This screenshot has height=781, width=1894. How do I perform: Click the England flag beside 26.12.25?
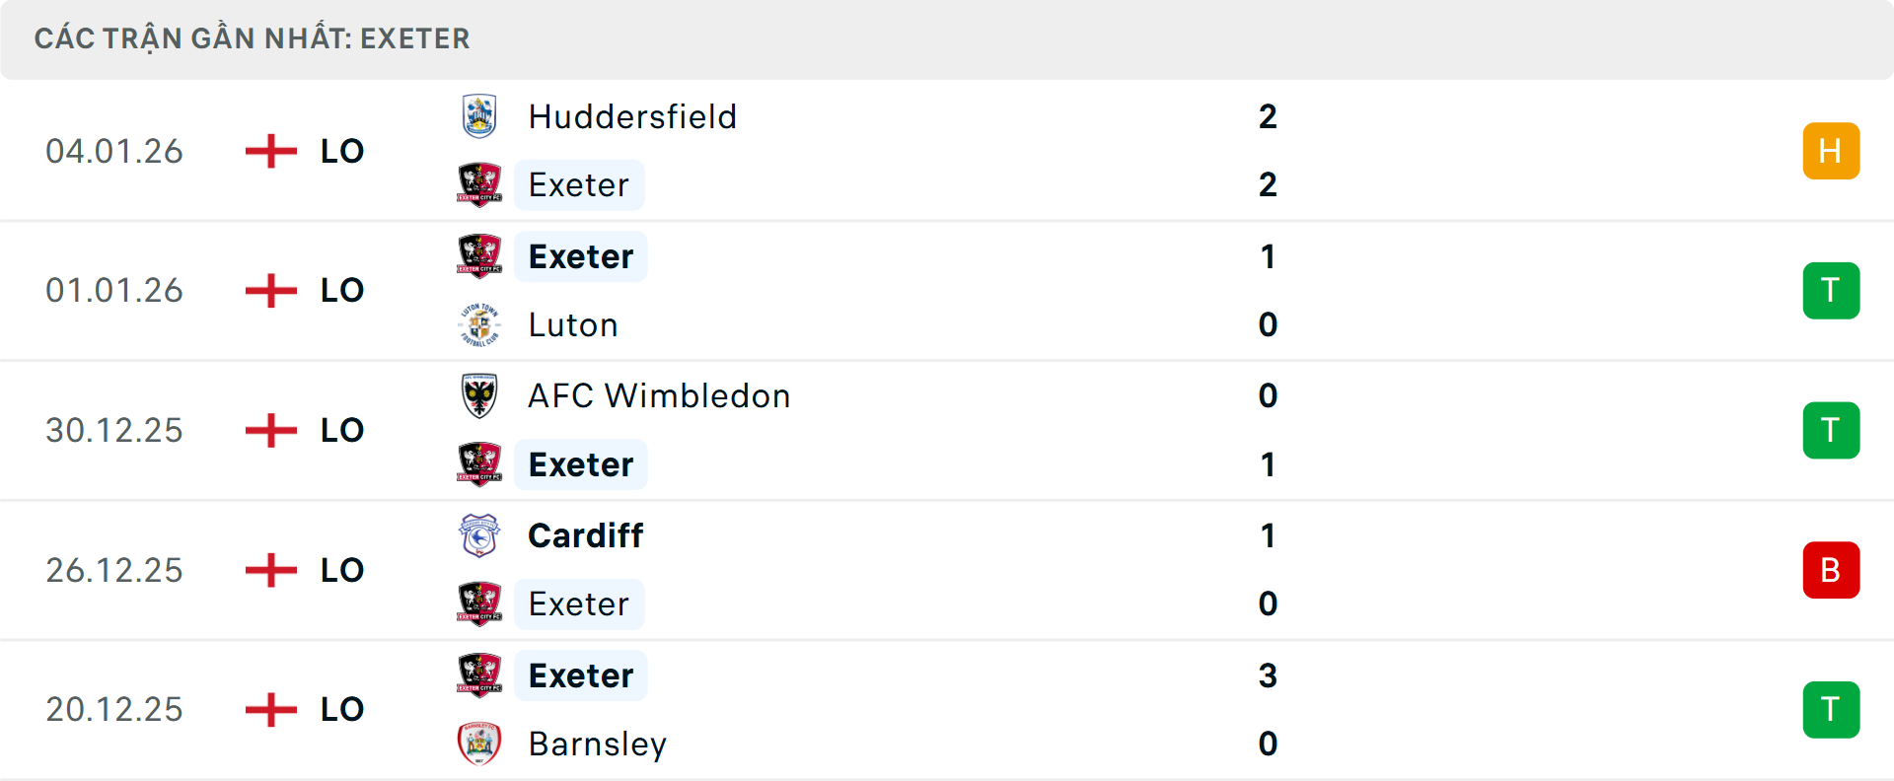[269, 570]
